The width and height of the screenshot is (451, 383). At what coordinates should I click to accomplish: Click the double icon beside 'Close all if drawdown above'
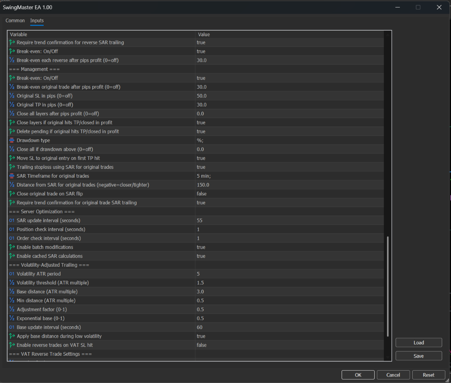pyautogui.click(x=12, y=149)
